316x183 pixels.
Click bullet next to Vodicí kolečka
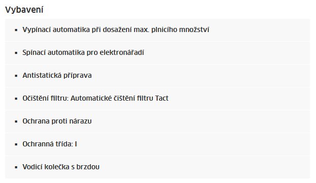[16, 167]
